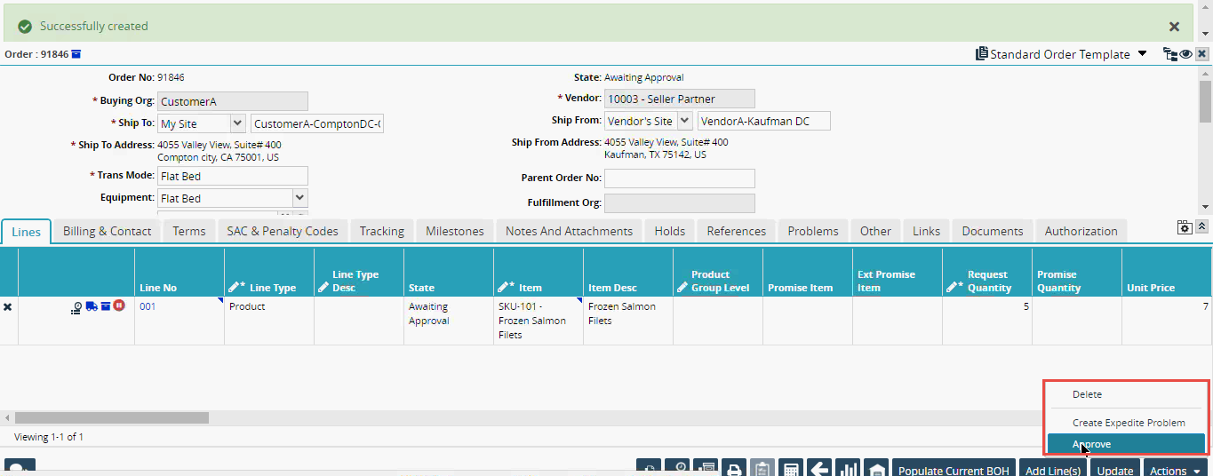Click the warehouse icon in bottom toolbar
The height and width of the screenshot is (476, 1213).
pyautogui.click(x=875, y=468)
